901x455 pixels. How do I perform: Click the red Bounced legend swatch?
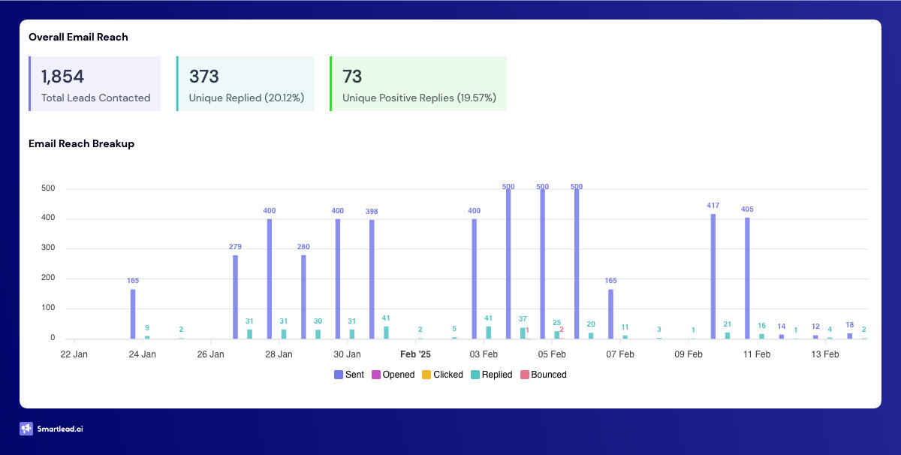[x=524, y=375]
